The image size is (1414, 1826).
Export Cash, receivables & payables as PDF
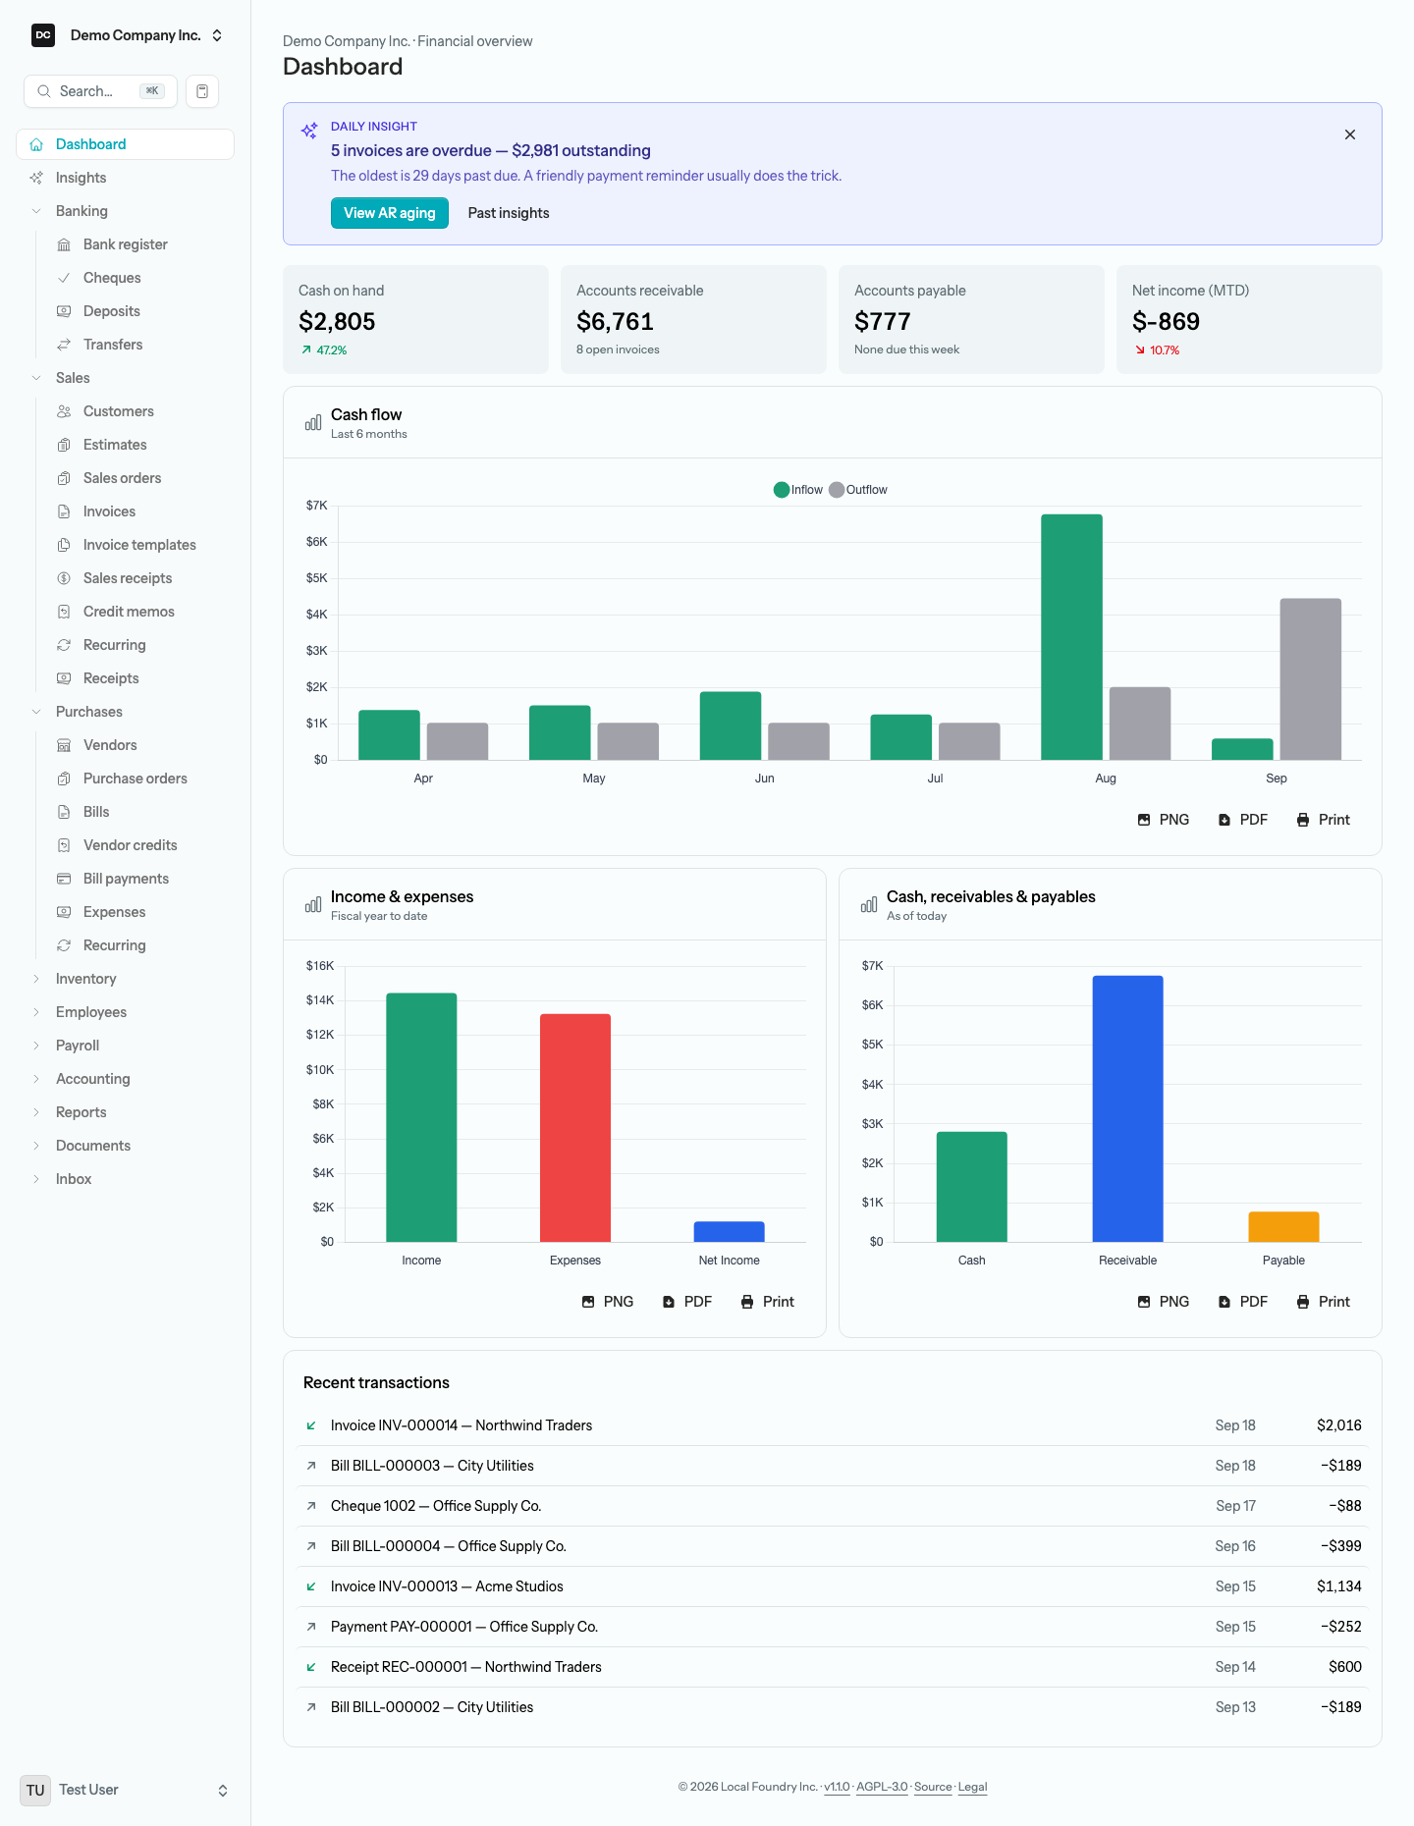(1243, 1302)
